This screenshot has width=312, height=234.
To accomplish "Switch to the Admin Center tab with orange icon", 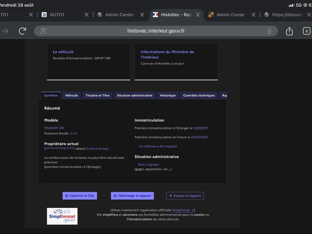I will click(x=231, y=15).
